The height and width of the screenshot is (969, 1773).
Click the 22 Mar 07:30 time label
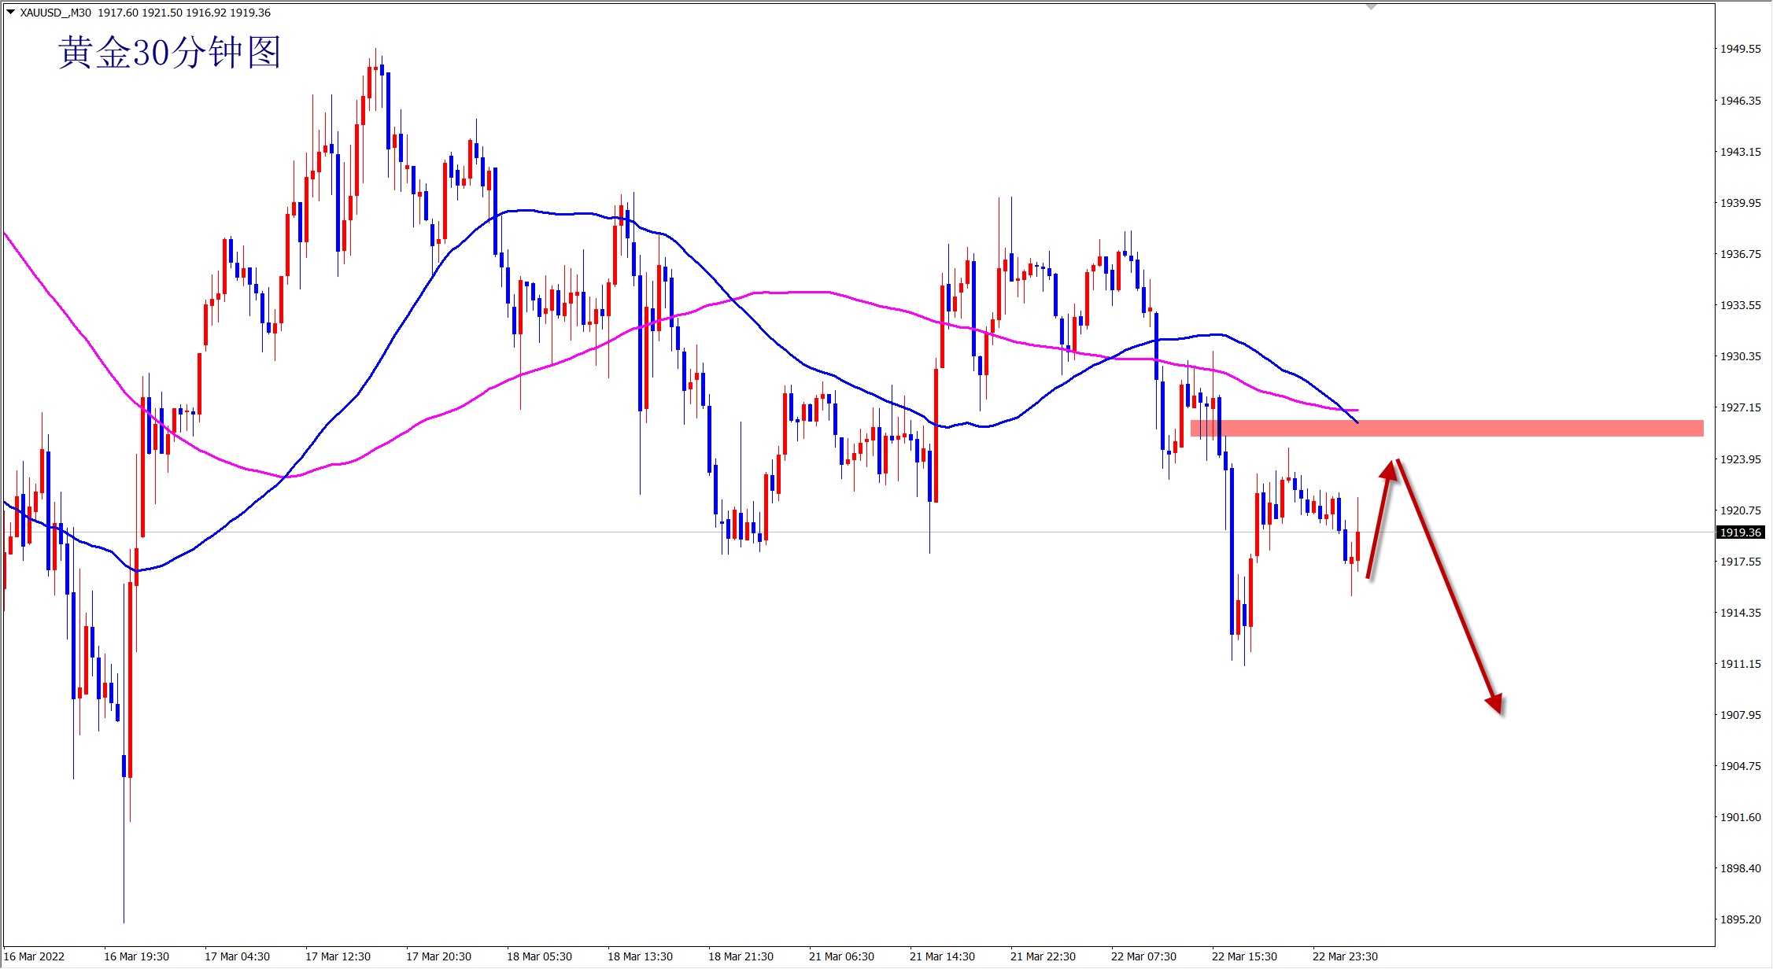coord(1143,956)
